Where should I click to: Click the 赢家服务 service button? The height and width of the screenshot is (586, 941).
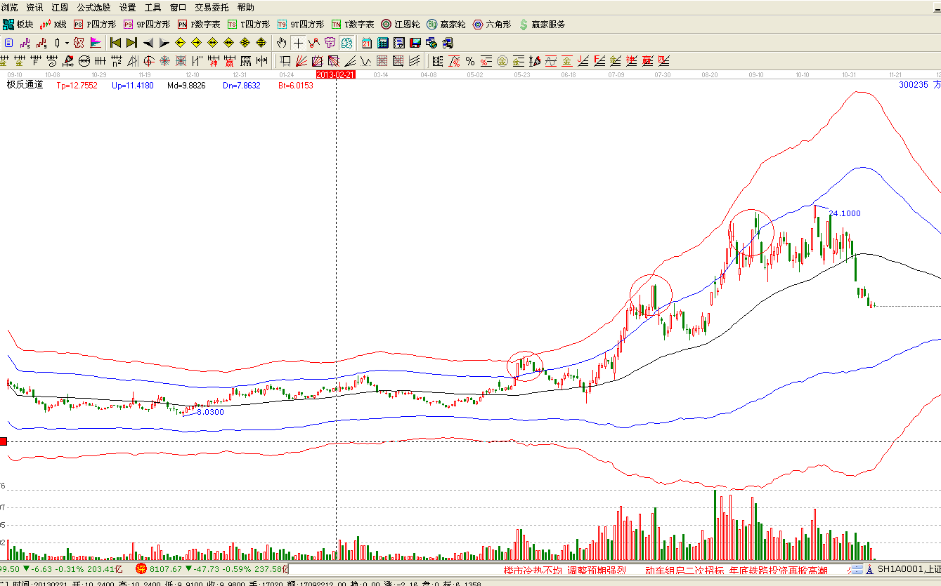tap(542, 25)
